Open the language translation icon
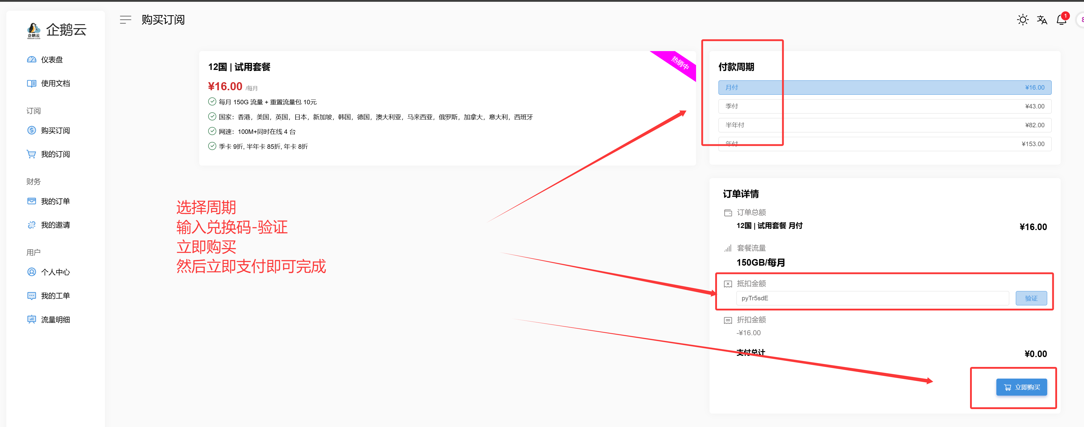This screenshot has width=1084, height=427. tap(1042, 20)
